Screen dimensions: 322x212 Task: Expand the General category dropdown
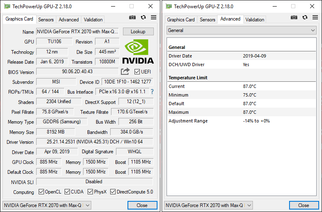pos(241,30)
